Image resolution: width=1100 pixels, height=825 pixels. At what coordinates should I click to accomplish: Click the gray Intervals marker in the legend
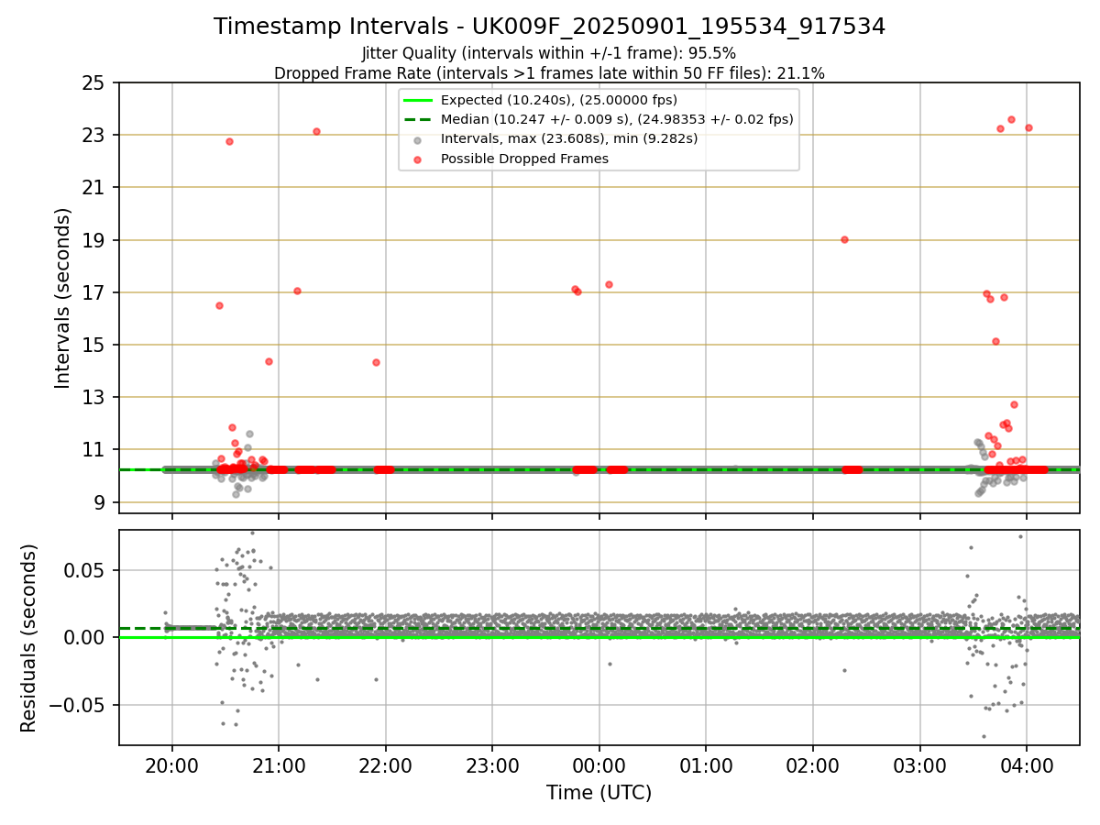coord(418,139)
